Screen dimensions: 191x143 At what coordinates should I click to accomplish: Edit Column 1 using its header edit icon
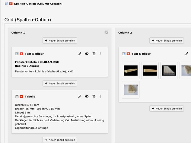click(x=106, y=32)
